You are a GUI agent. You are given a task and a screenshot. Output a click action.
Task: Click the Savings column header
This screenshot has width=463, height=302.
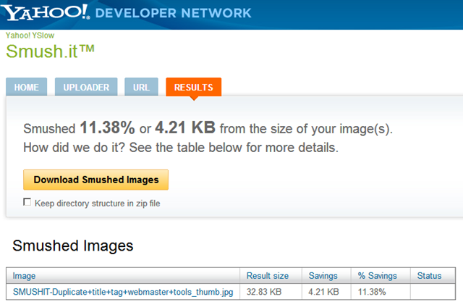pos(326,276)
